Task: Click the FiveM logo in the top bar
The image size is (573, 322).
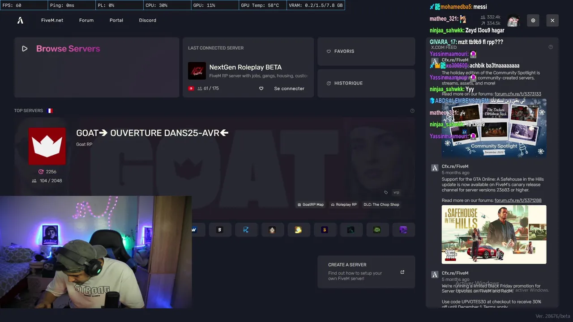Action: (x=20, y=20)
